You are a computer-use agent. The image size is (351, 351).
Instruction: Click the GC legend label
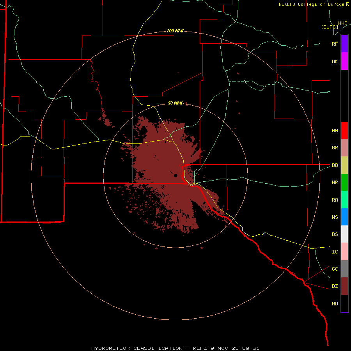pyautogui.click(x=335, y=269)
